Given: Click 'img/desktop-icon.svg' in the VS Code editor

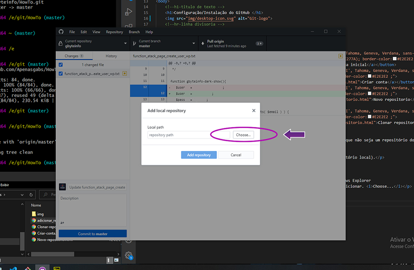Looking at the screenshot, I should point(211,18).
